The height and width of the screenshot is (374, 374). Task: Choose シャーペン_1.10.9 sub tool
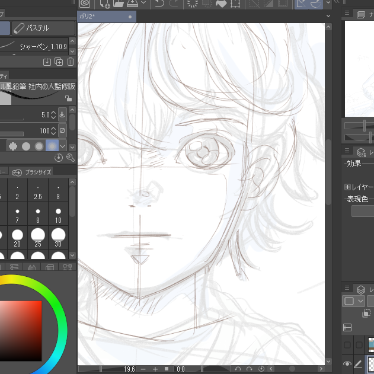[x=34, y=46]
